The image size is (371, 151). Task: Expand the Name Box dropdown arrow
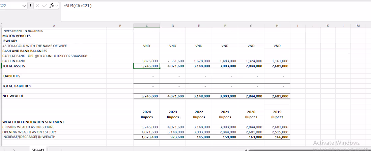tap(23, 6)
